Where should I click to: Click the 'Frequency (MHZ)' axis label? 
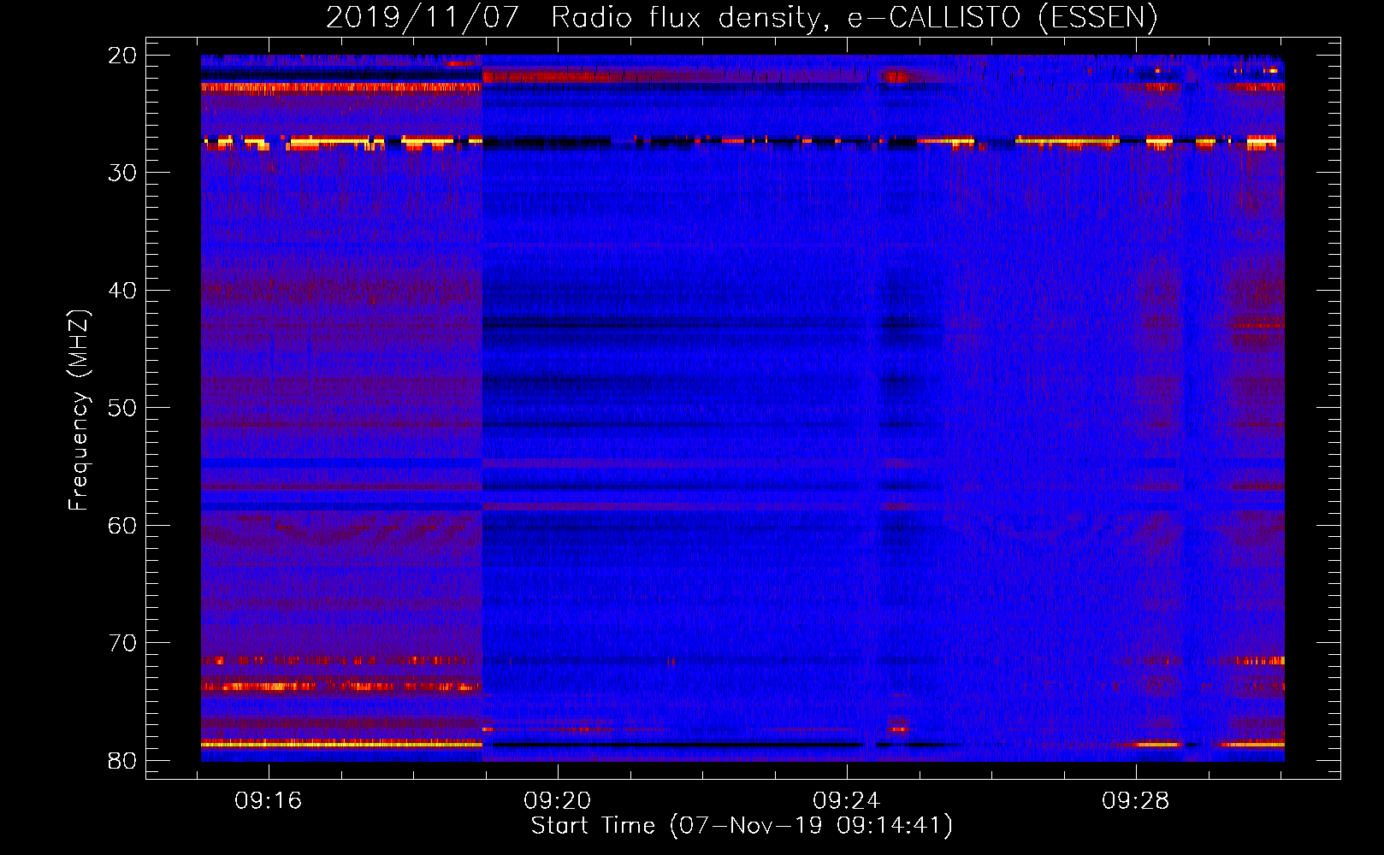coord(79,410)
